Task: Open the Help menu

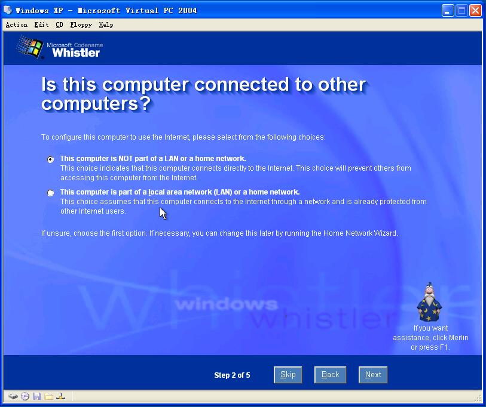Action: [106, 24]
